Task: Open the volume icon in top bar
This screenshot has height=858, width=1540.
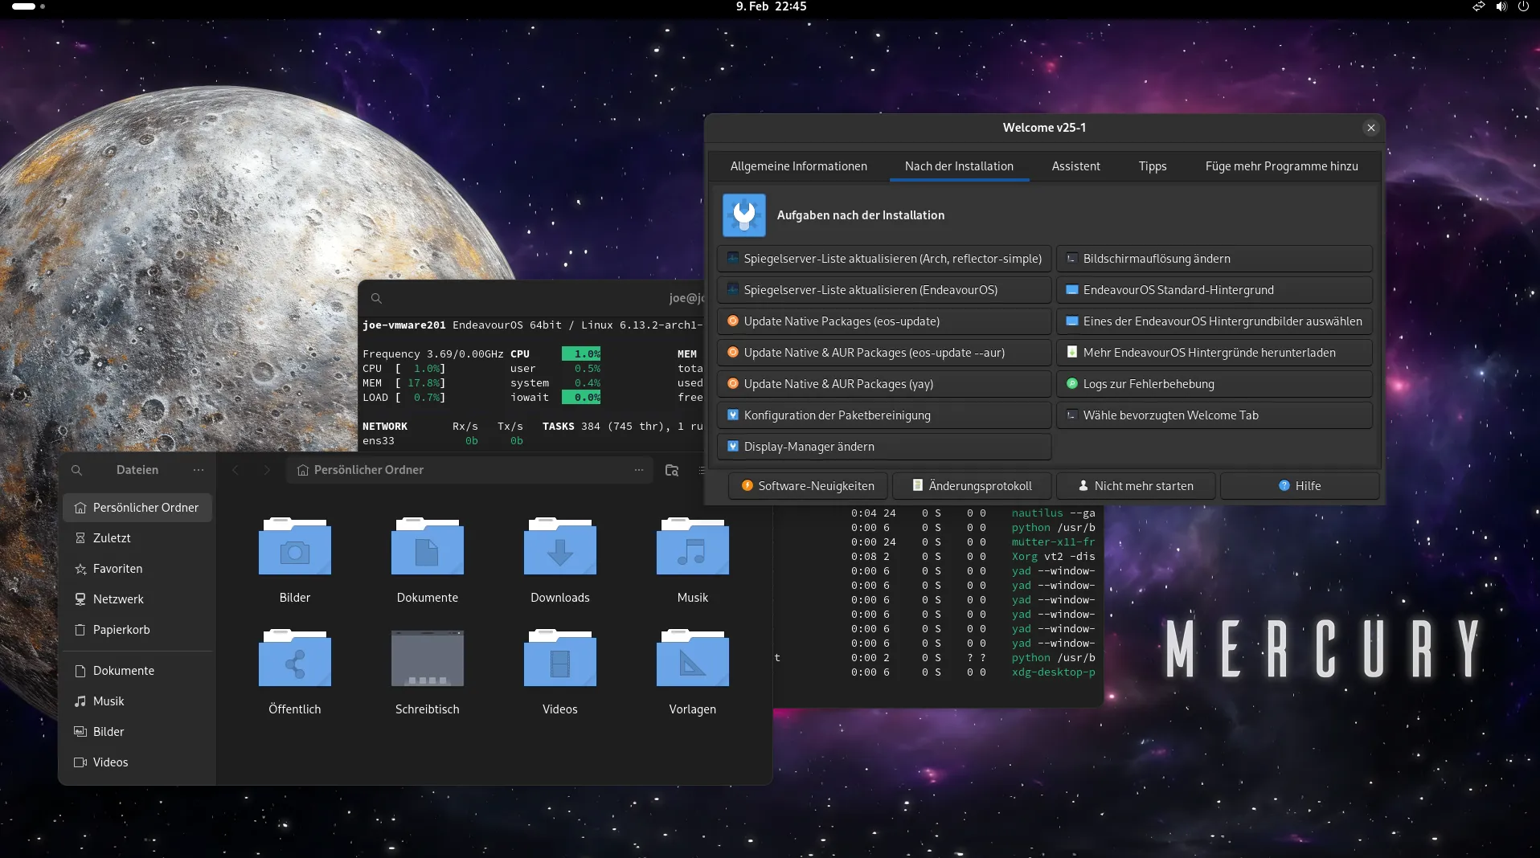Action: pos(1501,6)
